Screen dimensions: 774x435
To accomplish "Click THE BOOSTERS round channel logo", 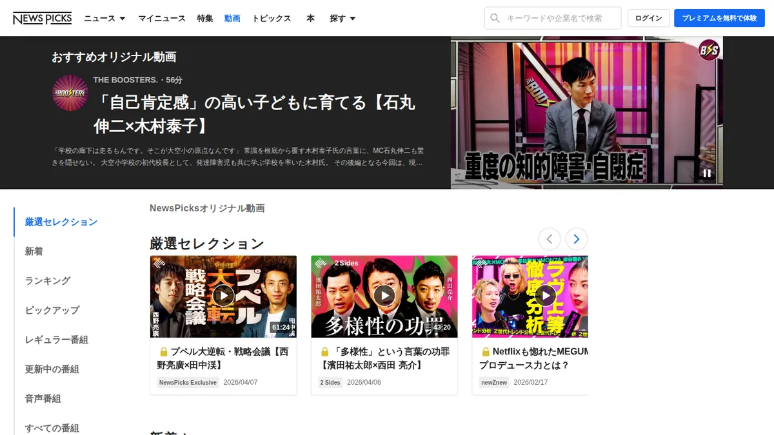I will 70,93.
